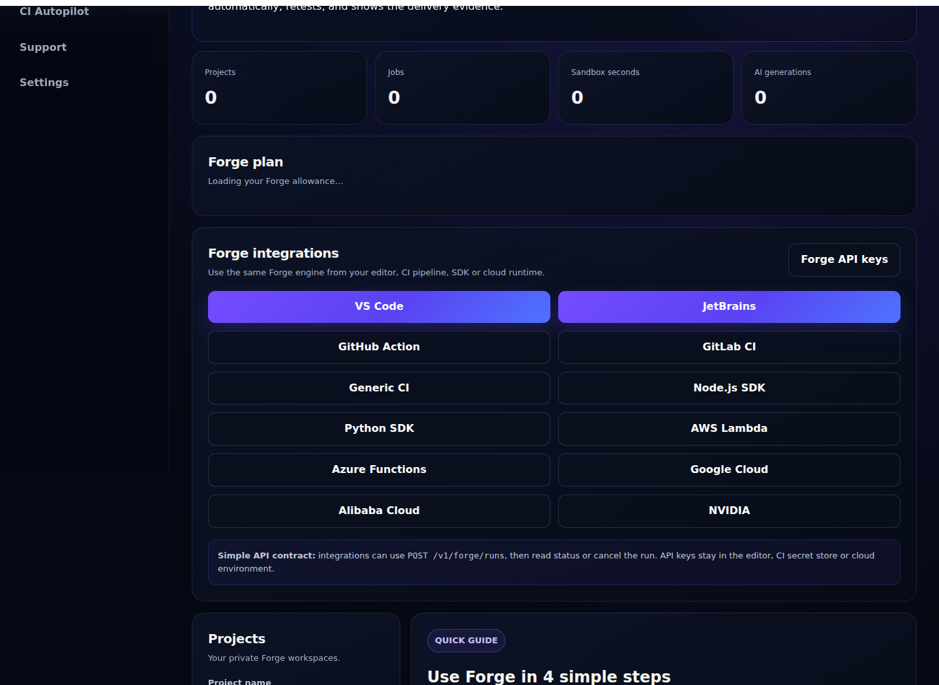Click the Projects section heading
Screen dimensions: 939x685
(x=237, y=639)
